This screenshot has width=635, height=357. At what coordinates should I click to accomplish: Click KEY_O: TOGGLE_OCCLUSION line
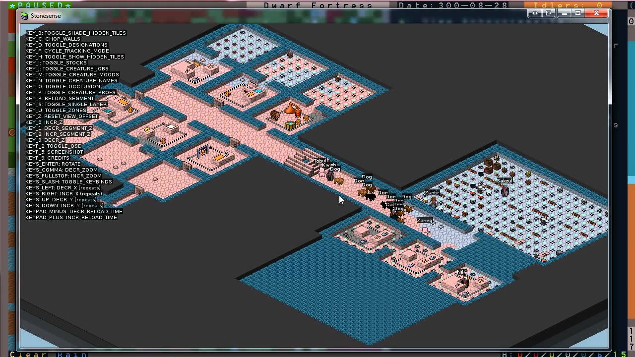(x=63, y=86)
